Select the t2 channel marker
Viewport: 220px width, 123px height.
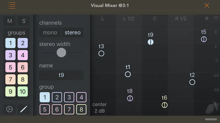pyautogui.click(x=192, y=82)
